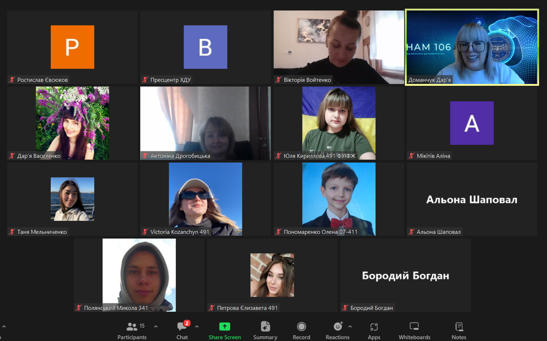This screenshot has width=547, height=341.
Task: Expand the Reactions options arrow
Action: point(350,327)
